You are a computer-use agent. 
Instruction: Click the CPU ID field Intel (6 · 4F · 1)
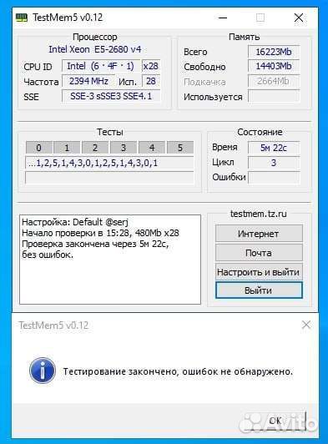(x=101, y=66)
